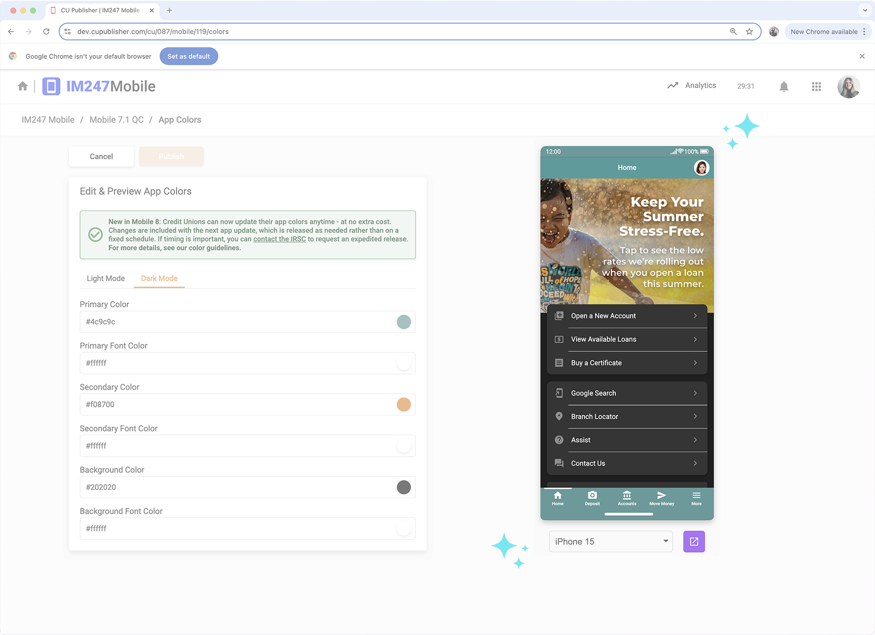
Task: Click Google Search row icon
Action: point(559,393)
